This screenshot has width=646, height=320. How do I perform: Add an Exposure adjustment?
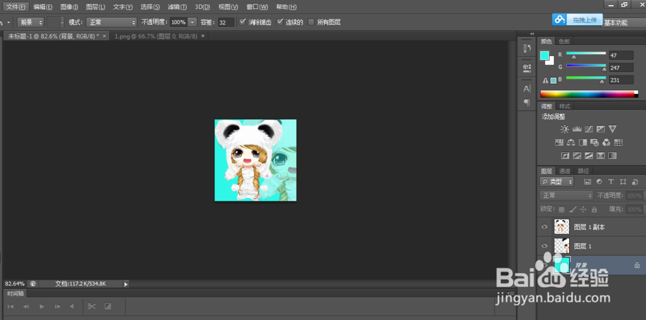click(601, 129)
